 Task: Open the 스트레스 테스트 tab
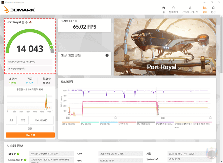(190, 10)
